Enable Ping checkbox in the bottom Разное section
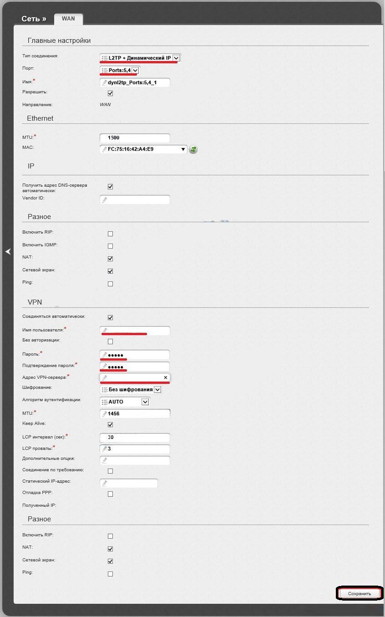This screenshot has width=385, height=617. coord(110,574)
